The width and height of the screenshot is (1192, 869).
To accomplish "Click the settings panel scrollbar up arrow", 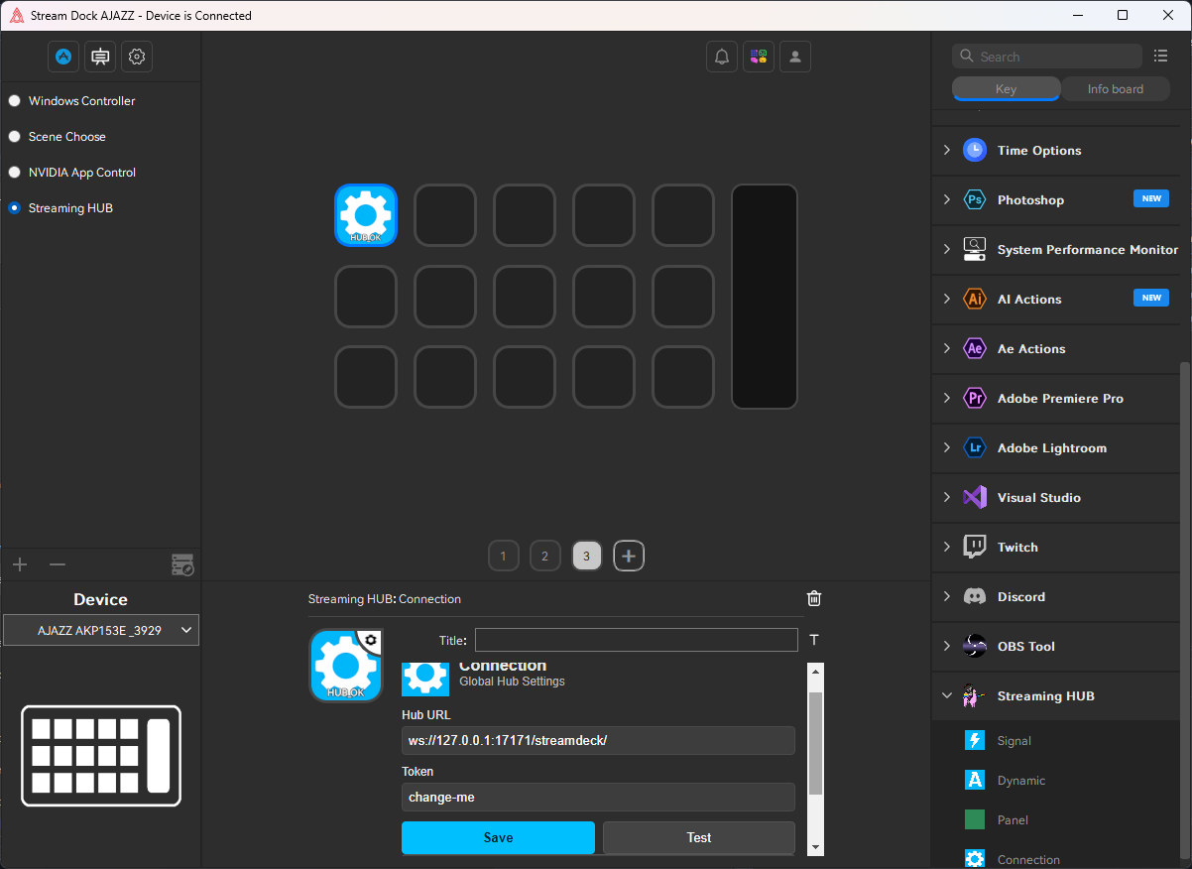I will tap(815, 672).
